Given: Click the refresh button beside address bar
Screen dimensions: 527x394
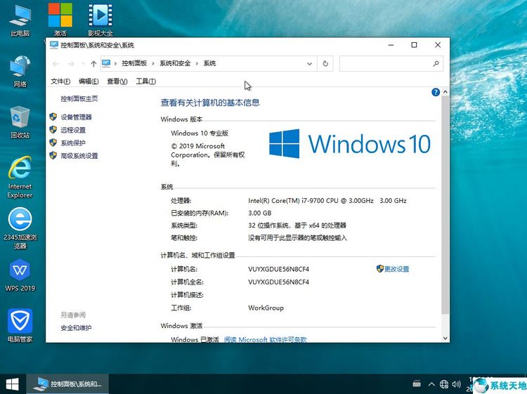Looking at the screenshot, I should (x=325, y=64).
